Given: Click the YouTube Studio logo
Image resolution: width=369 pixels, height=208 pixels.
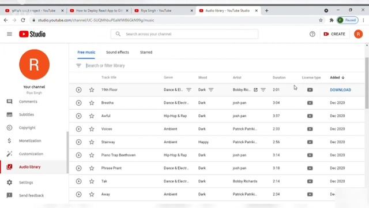Looking at the screenshot, I should point(32,34).
